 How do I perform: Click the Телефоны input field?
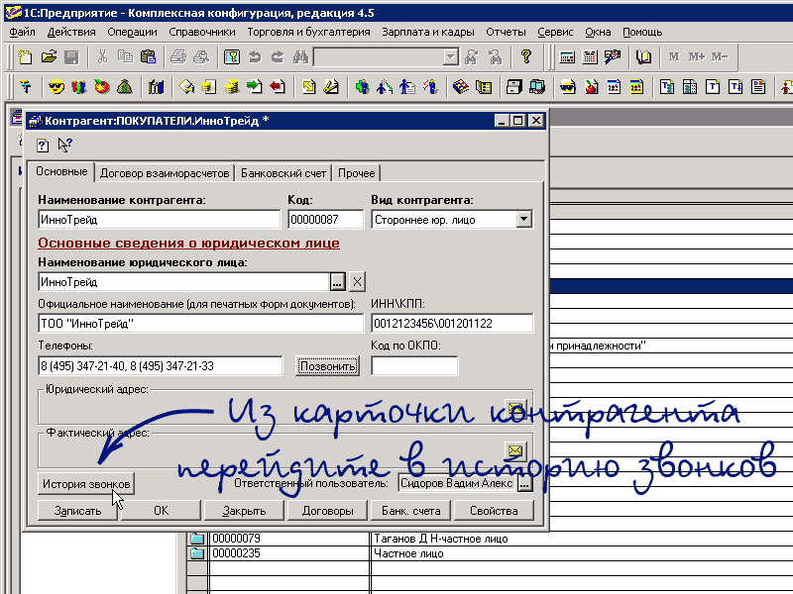point(161,365)
